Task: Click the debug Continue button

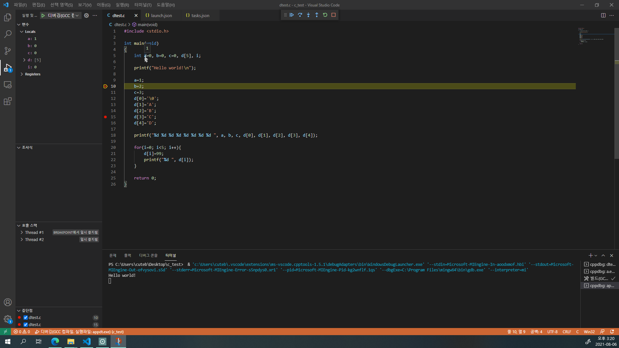Action: pos(292,15)
